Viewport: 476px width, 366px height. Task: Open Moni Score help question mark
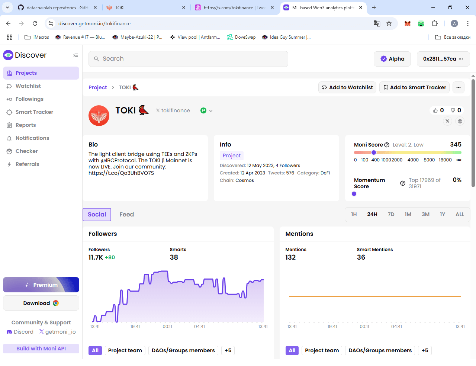coord(387,145)
